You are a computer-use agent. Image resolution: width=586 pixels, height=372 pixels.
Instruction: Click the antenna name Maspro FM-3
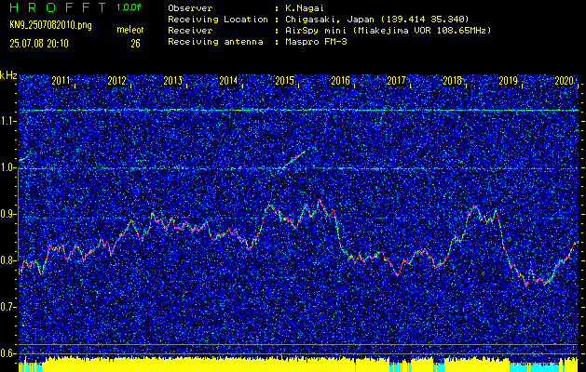point(316,42)
